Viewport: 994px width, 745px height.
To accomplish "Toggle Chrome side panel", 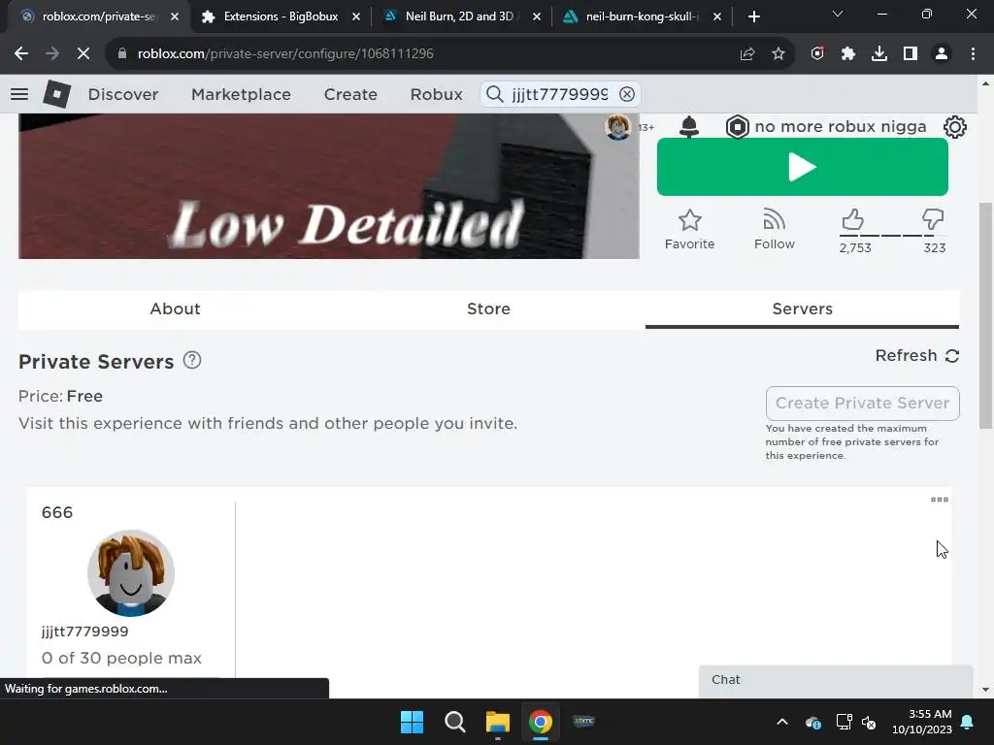I will click(x=911, y=54).
